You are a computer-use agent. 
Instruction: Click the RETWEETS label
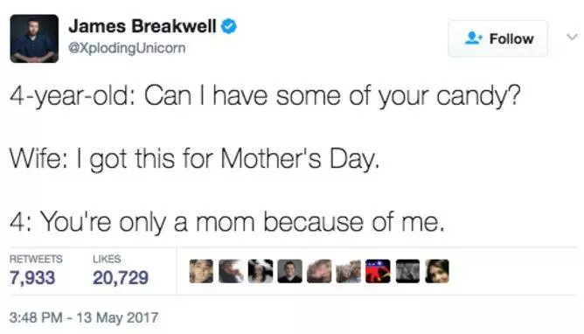click(x=36, y=259)
